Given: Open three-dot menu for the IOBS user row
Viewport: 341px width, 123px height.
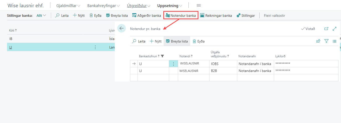Looking at the screenshot, I should coord(173,64).
